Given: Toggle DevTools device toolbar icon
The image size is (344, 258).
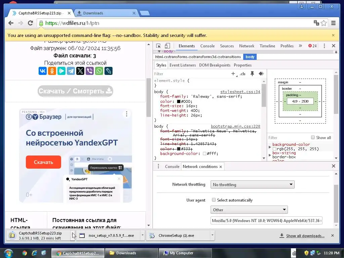Looking at the screenshot, I should [167, 46].
